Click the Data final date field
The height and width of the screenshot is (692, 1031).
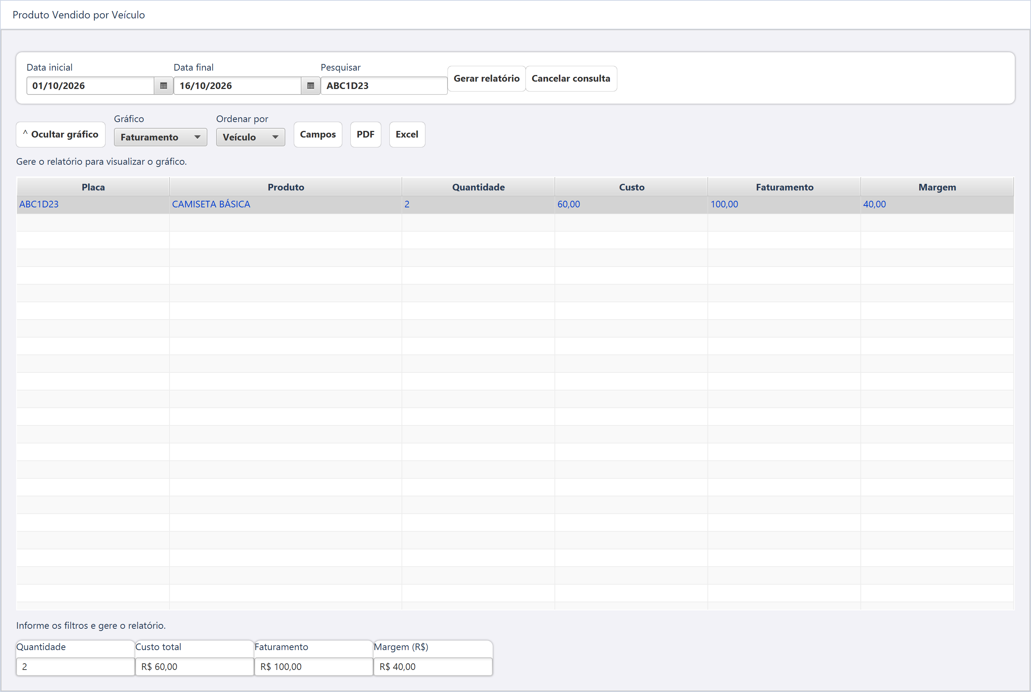[238, 86]
